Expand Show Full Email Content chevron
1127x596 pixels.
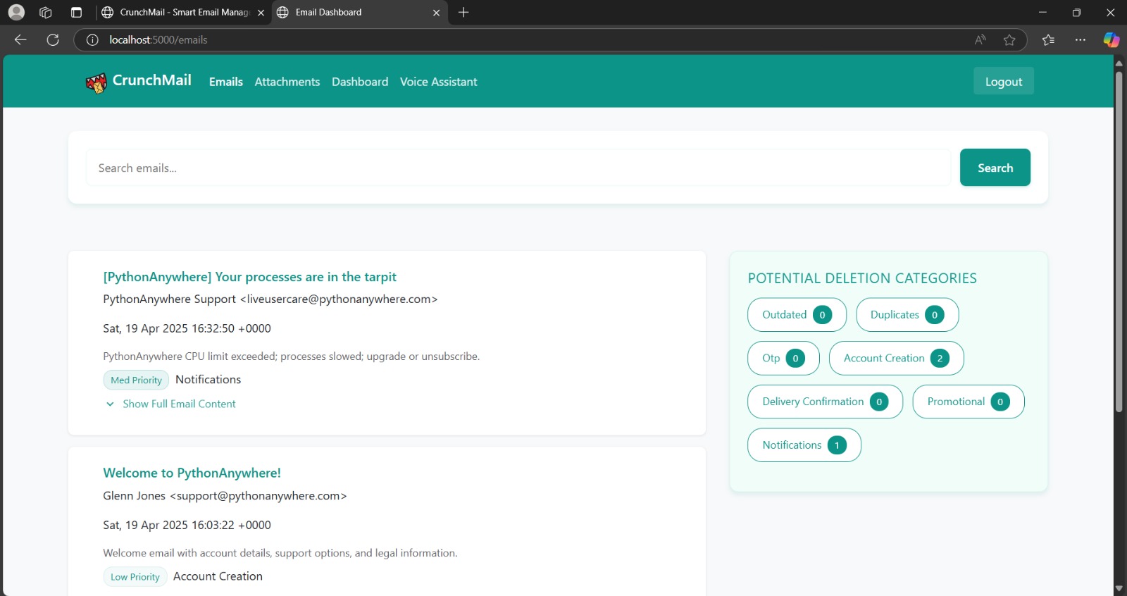(110, 404)
